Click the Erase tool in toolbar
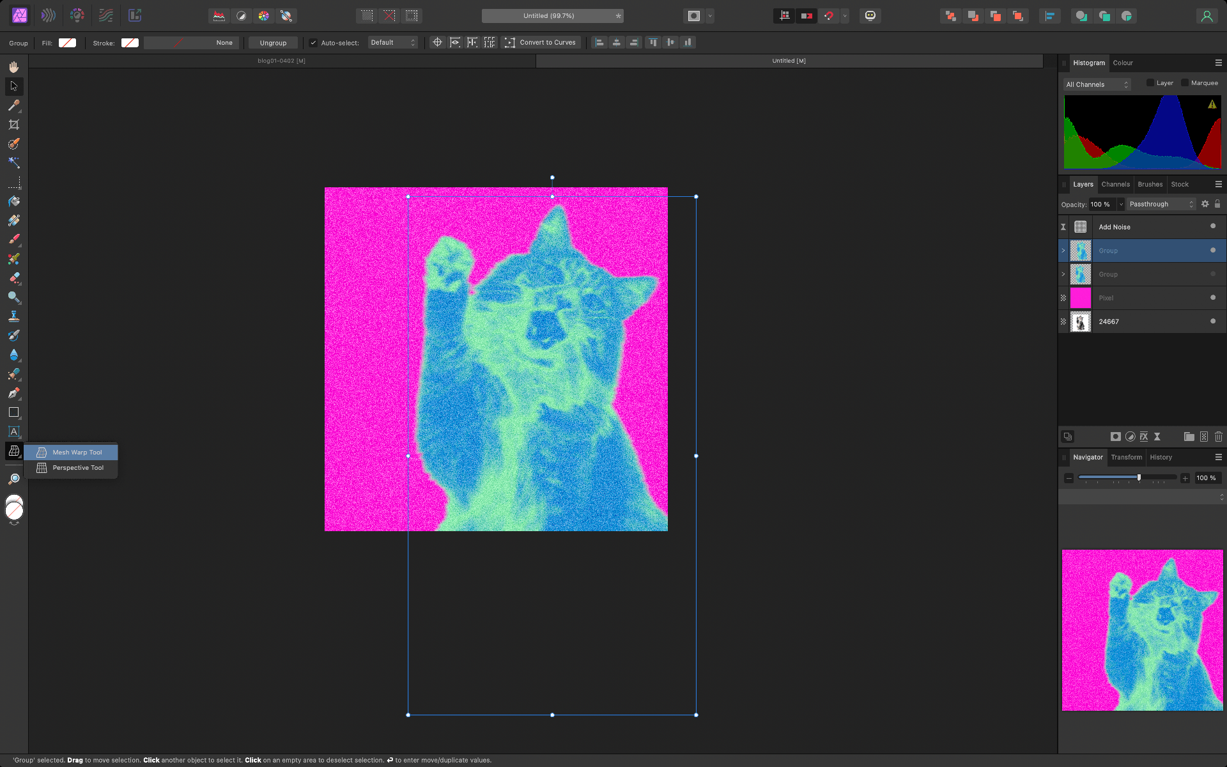The width and height of the screenshot is (1227, 767). (x=13, y=278)
